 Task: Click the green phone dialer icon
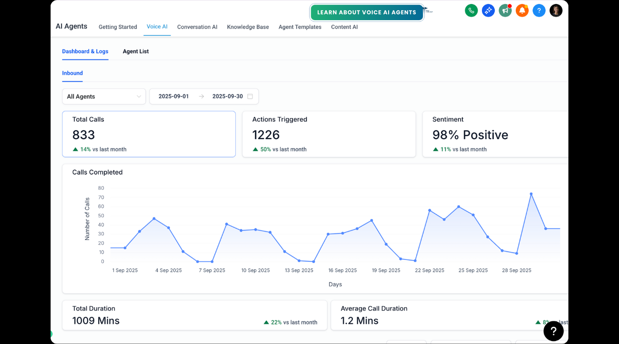(x=471, y=11)
